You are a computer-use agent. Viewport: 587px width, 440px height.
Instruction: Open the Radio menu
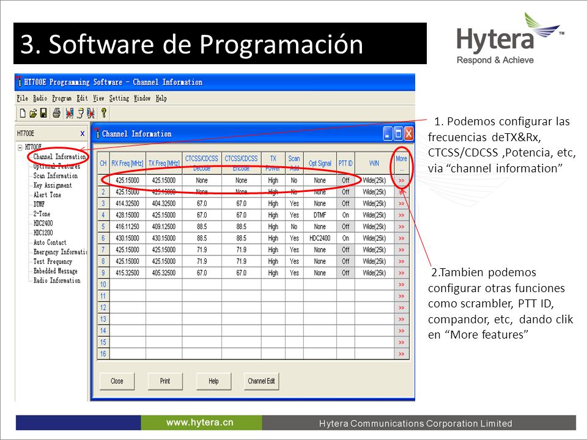(40, 98)
